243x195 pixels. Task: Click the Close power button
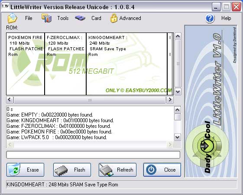162,170
